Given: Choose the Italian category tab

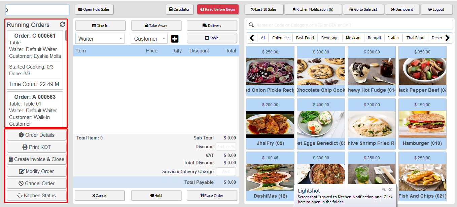Looking at the screenshot, I should tap(393, 38).
